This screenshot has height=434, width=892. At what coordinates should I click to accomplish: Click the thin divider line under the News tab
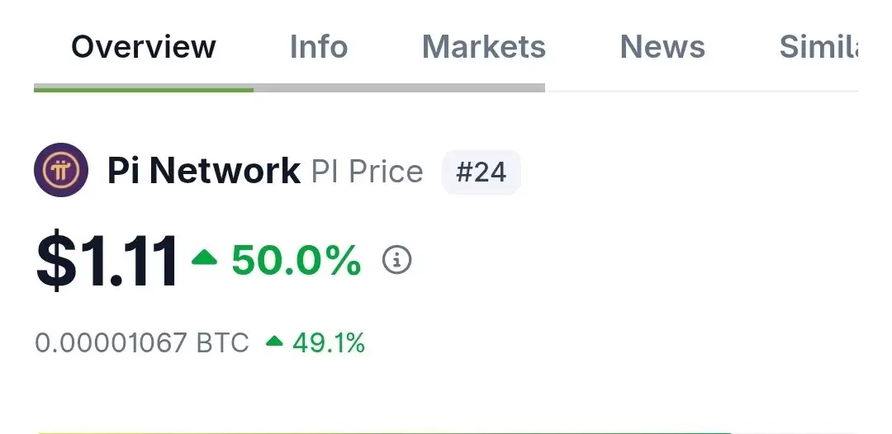[701, 91]
